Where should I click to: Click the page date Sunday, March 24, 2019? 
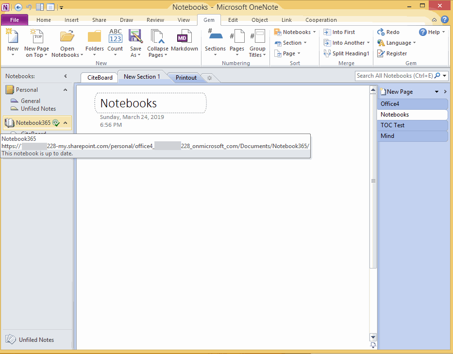tap(132, 117)
